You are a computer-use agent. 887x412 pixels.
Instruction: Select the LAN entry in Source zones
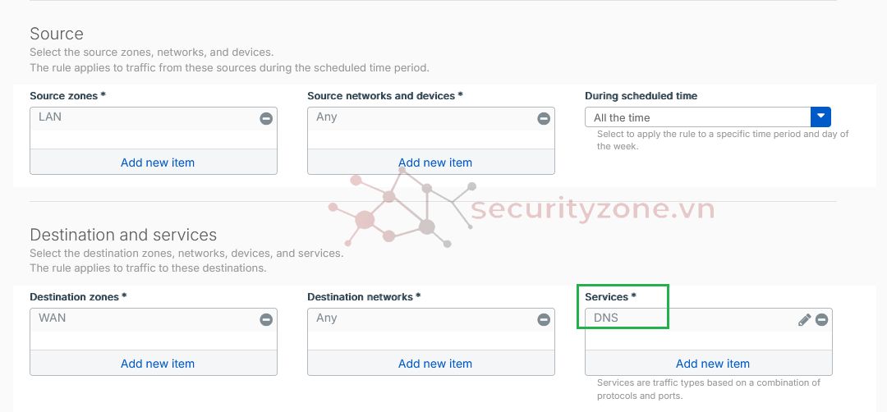coord(50,117)
